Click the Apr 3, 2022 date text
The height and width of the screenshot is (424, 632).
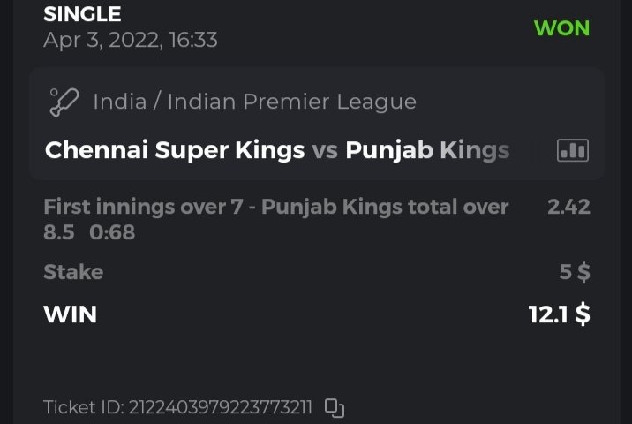click(130, 40)
